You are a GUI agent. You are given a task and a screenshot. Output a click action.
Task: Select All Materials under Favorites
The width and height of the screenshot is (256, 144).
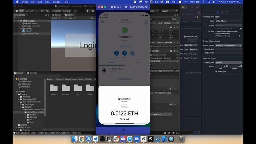26,82
